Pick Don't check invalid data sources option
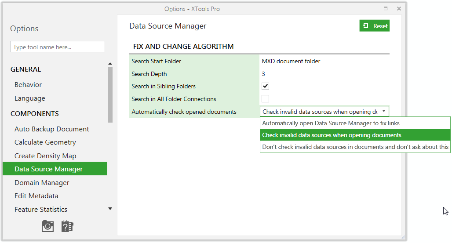Screen dimensions: 452x243 coord(355,147)
